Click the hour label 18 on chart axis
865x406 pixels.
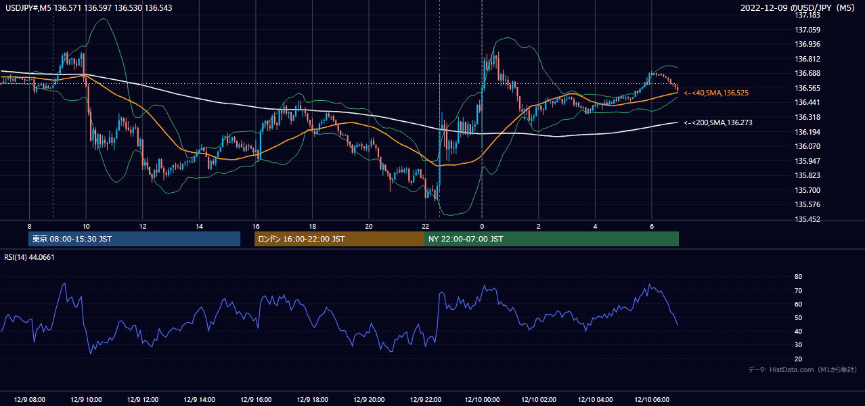click(312, 226)
